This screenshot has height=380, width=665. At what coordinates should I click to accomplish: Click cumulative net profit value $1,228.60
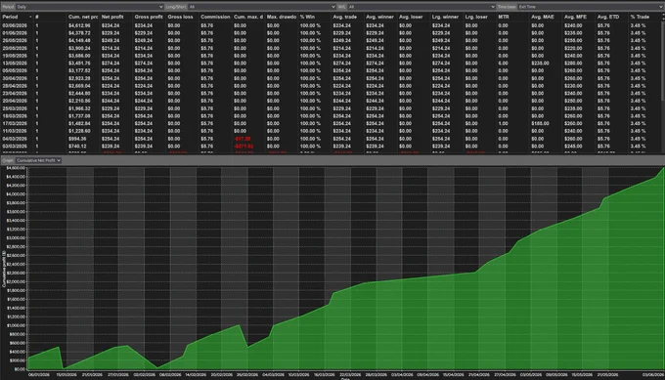[79, 131]
